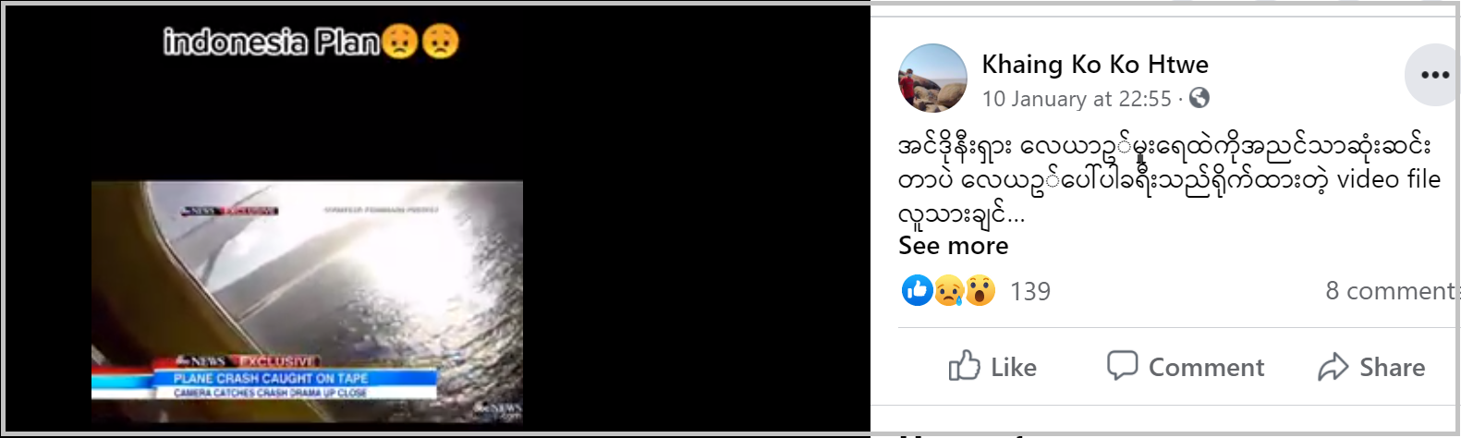Click the Comment button label

(1206, 368)
